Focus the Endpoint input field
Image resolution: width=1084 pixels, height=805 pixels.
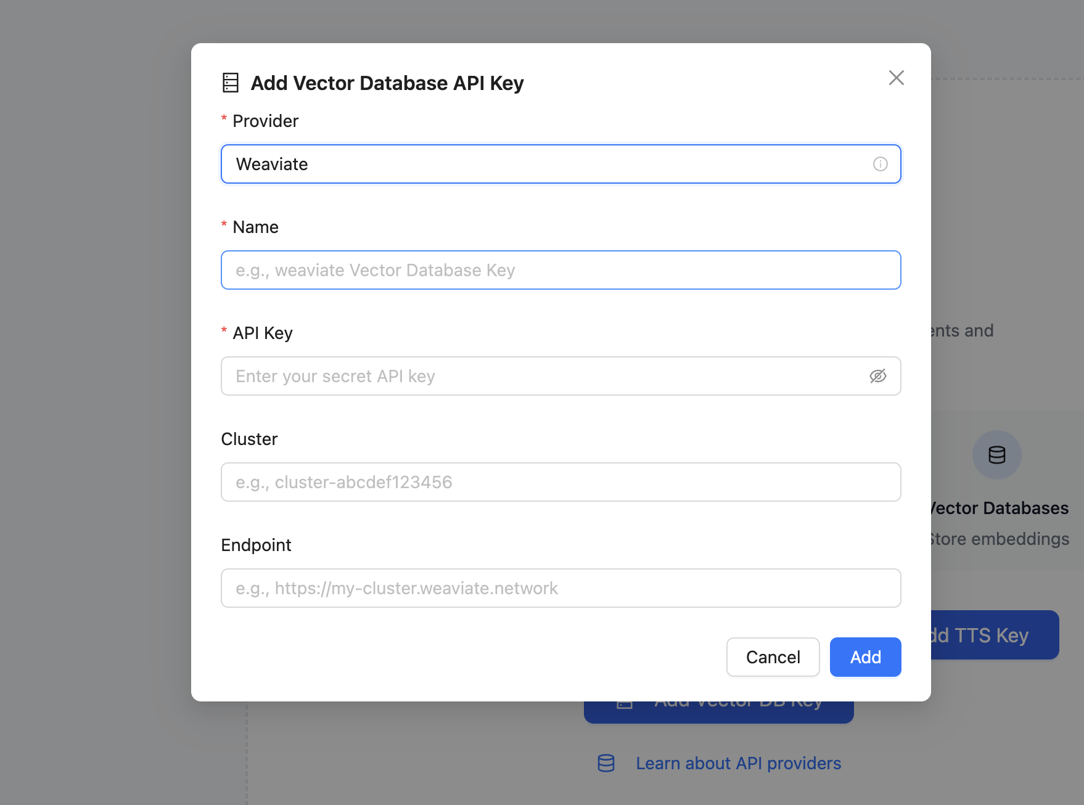pos(560,588)
